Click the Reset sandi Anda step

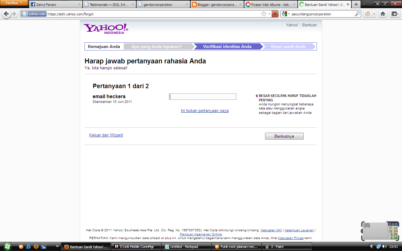(x=288, y=46)
